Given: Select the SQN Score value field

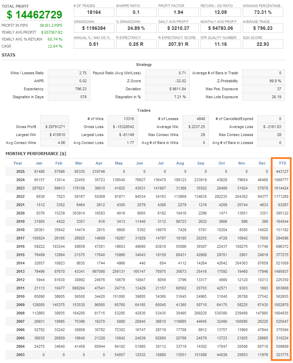Looking at the screenshot, I should (263, 44).
